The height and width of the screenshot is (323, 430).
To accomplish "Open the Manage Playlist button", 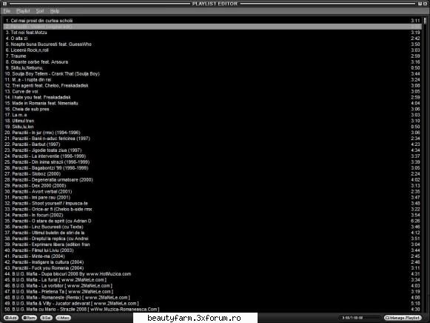I will 403,318.
